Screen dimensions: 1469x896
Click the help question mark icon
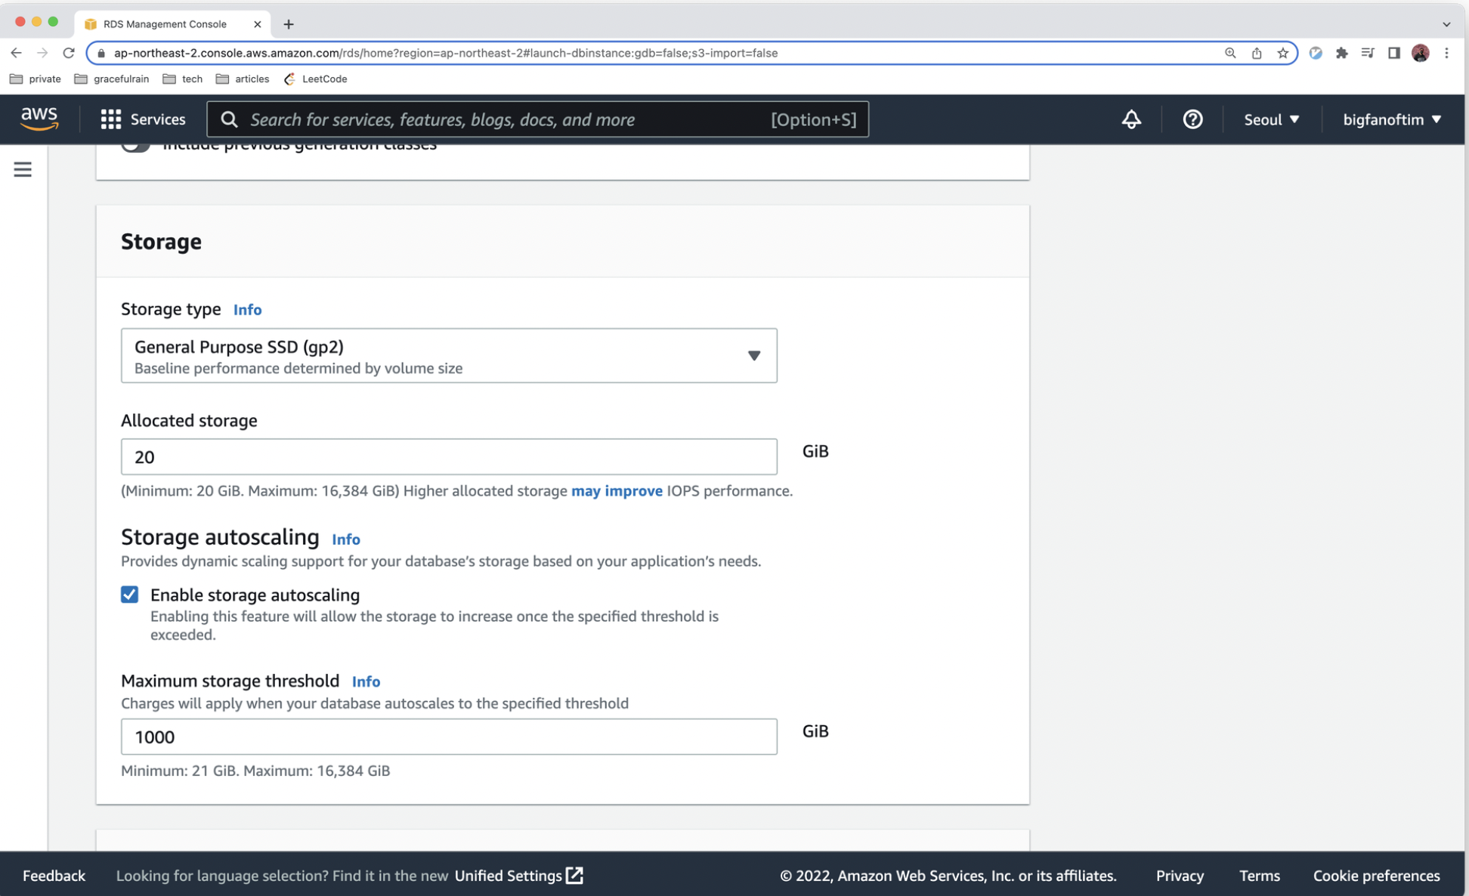click(1192, 119)
